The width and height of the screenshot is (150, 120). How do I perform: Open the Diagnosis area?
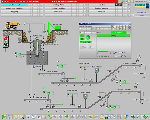click(101, 11)
